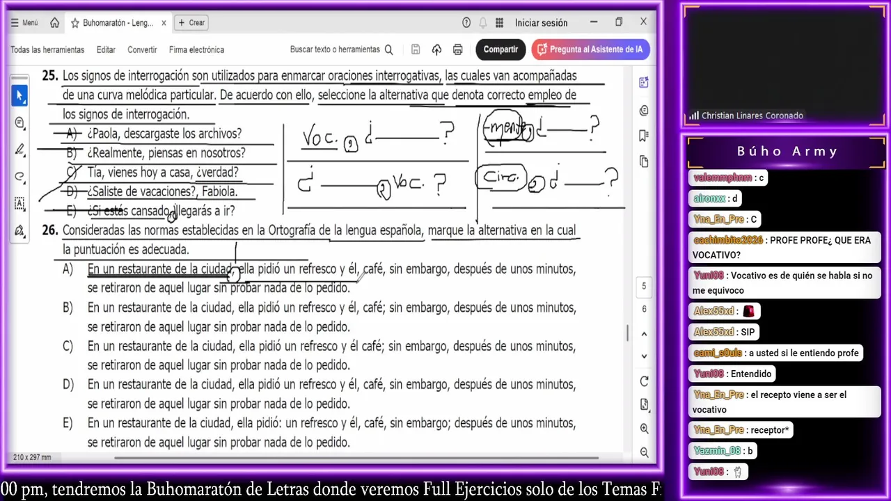Click the current page number 5 box

click(644, 286)
